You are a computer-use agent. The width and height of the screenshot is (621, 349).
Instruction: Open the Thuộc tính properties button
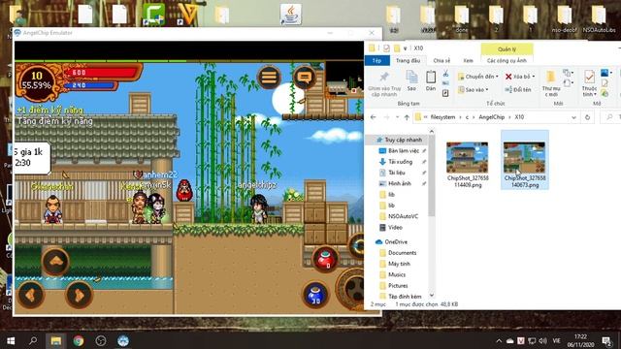[x=589, y=83]
